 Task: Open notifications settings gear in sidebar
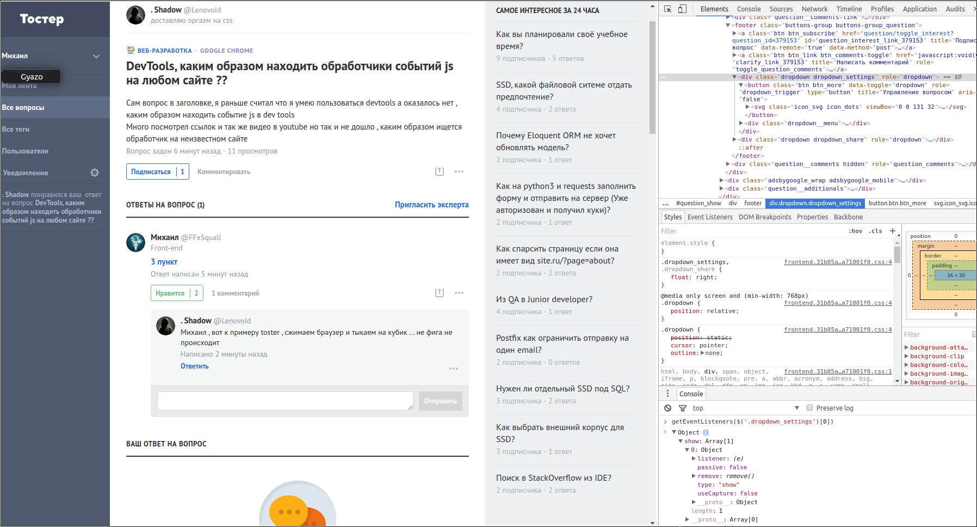(95, 173)
